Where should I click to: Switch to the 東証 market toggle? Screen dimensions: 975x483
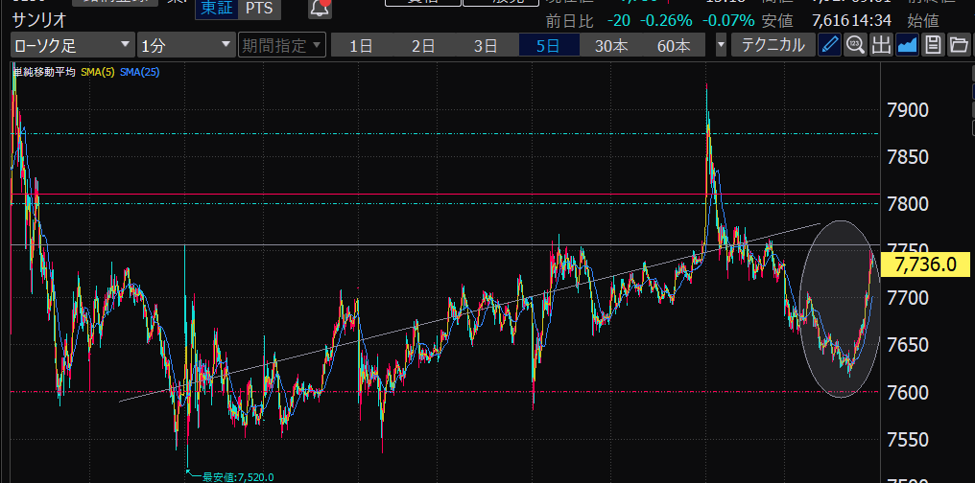[x=216, y=9]
